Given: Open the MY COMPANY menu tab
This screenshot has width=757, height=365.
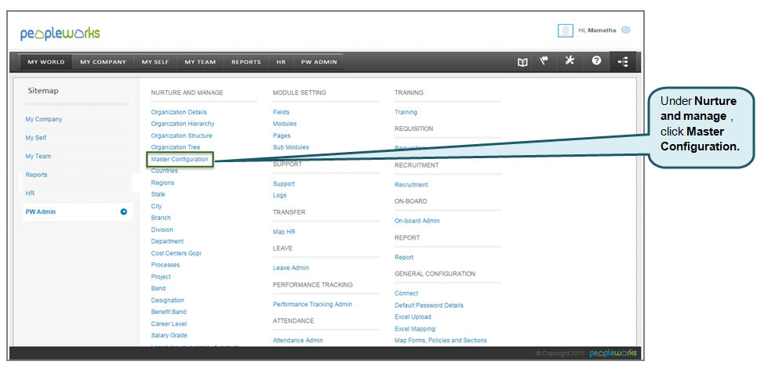Looking at the screenshot, I should click(x=103, y=62).
